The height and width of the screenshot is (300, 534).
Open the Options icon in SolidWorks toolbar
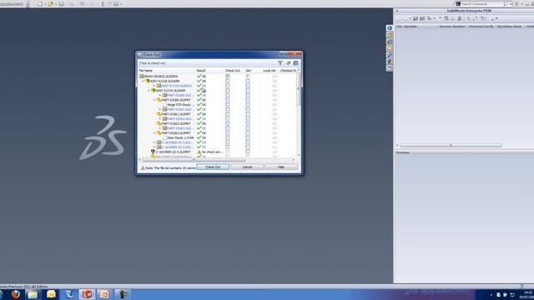[x=117, y=4]
